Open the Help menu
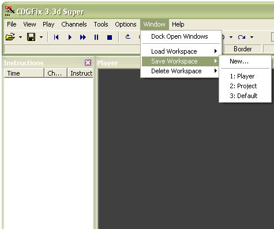 [x=178, y=24]
